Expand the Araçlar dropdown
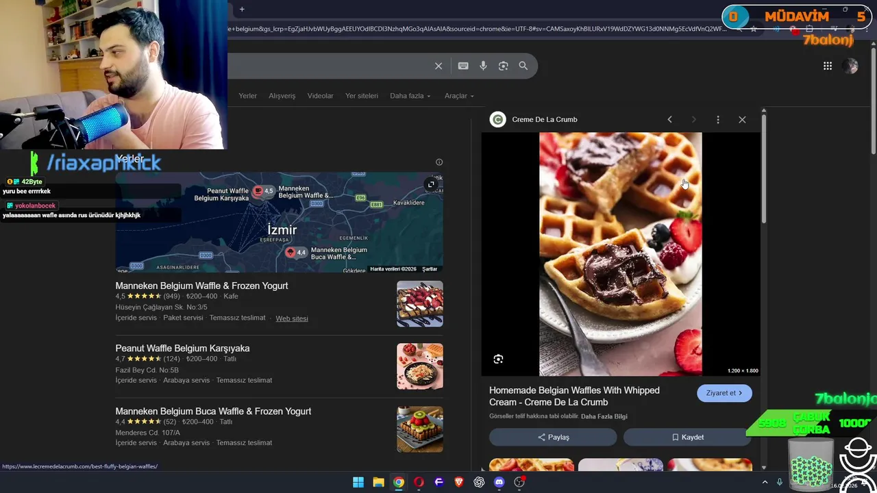Viewport: 877px width, 493px height. point(459,96)
